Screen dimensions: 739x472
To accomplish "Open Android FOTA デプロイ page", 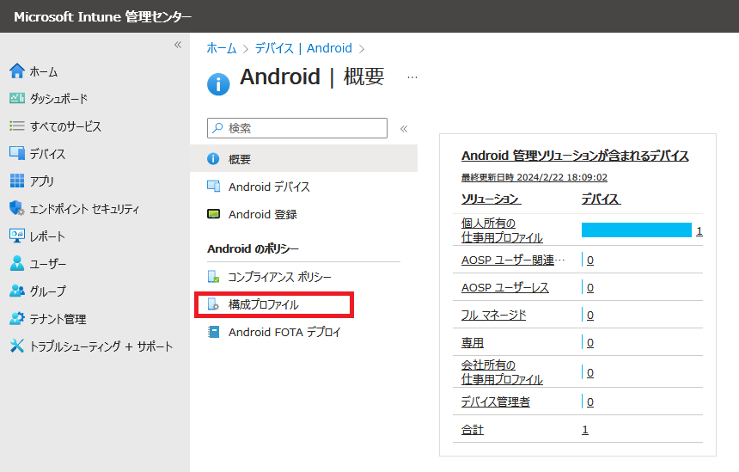I will pyautogui.click(x=284, y=333).
